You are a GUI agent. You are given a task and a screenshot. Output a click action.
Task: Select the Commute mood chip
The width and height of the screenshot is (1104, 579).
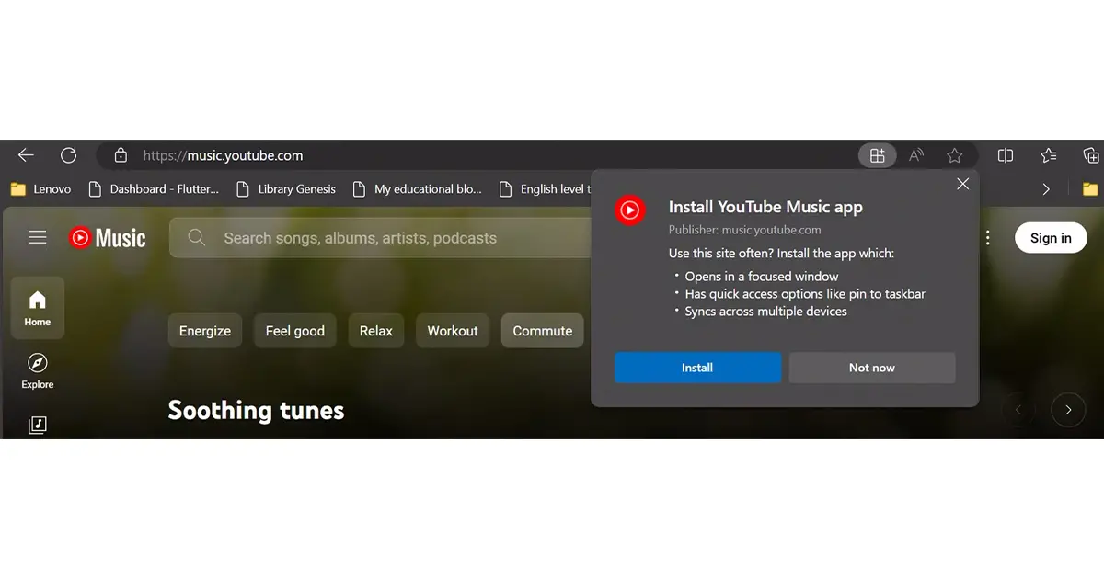(x=543, y=331)
